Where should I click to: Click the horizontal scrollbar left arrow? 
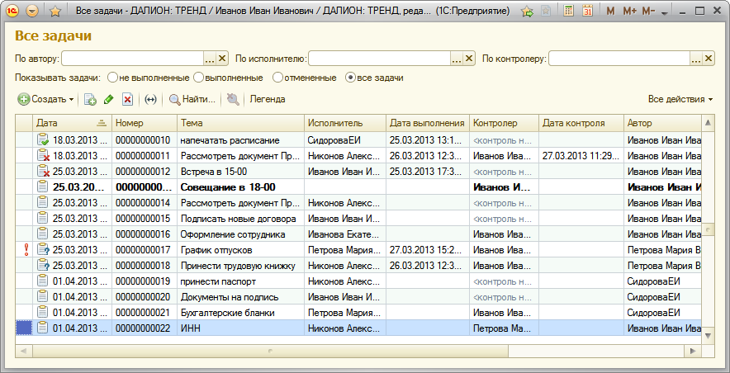coord(23,351)
